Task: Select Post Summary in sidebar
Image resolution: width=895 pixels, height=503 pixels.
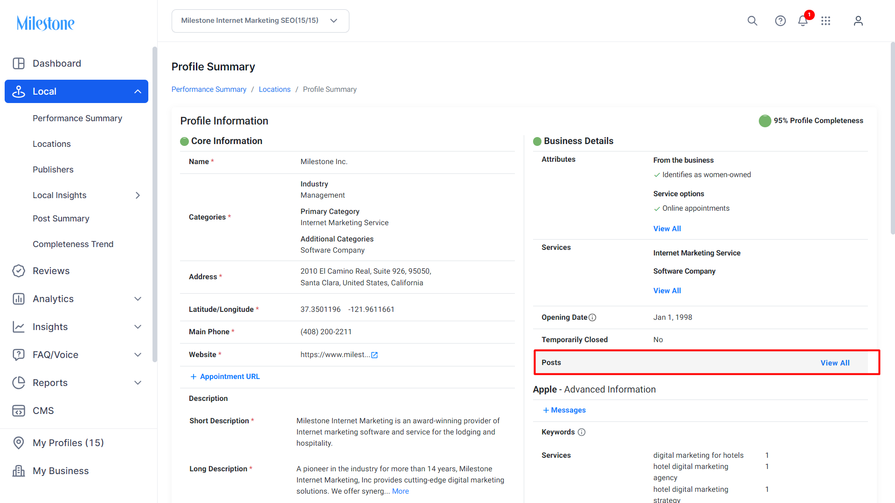Action: [x=61, y=219]
